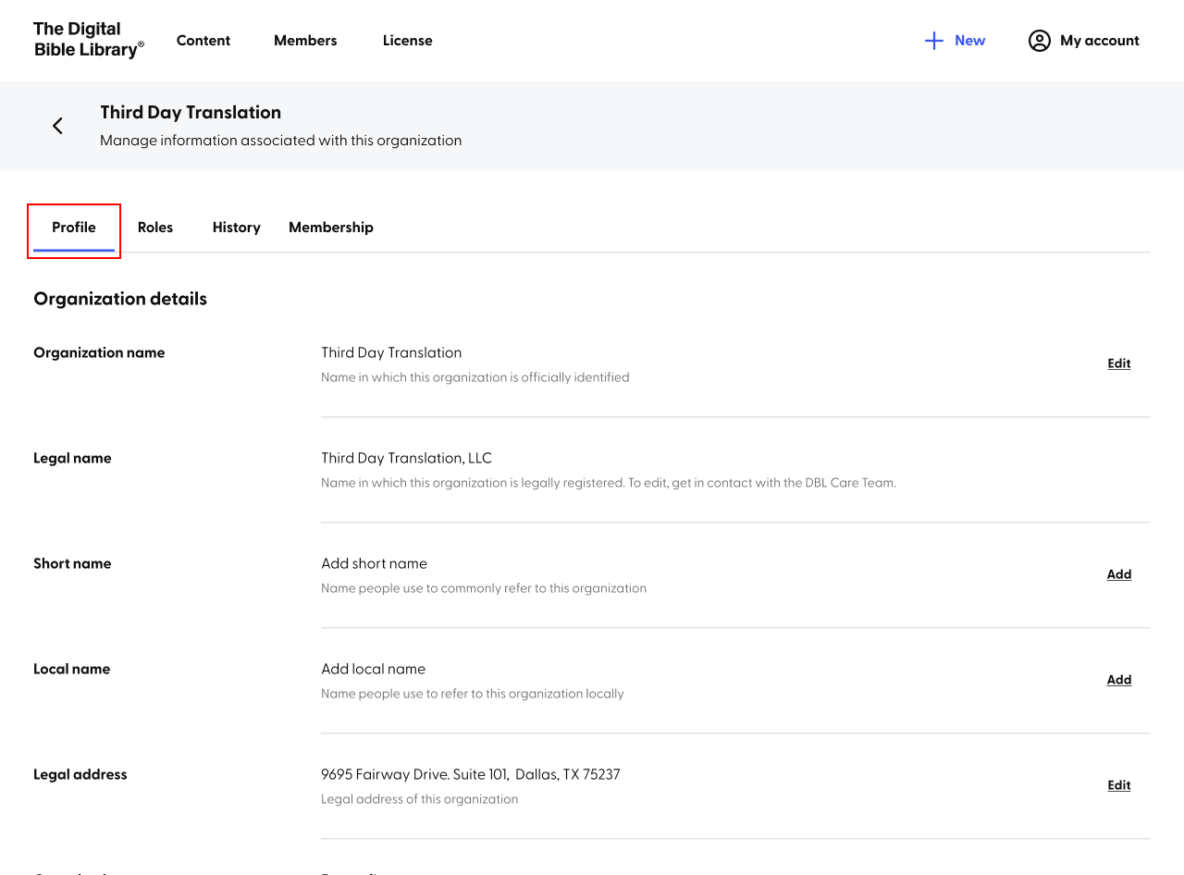Viewport: 1184px width, 875px height.
Task: Click the Third Day Translation page heading
Action: [191, 113]
